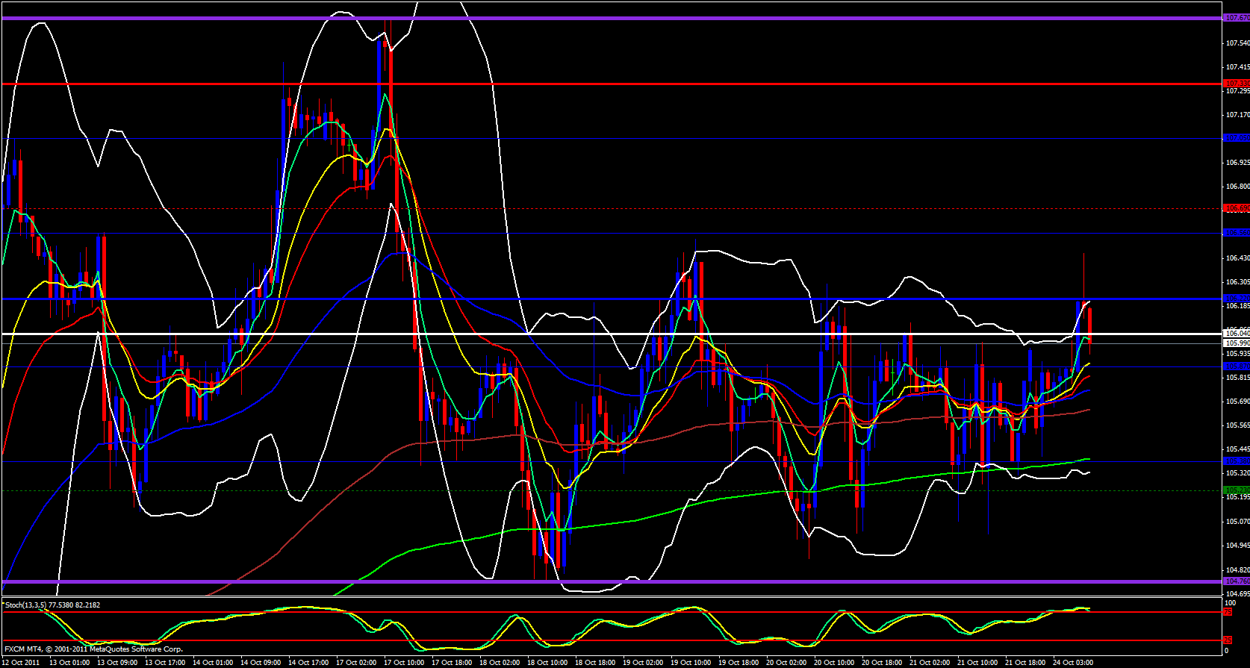The image size is (1250, 668).
Task: Click the white 106.040 price label
Action: coord(1237,332)
